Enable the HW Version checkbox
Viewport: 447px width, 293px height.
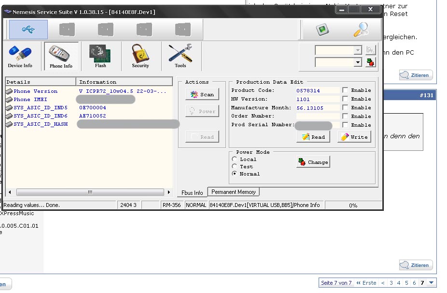click(345, 99)
